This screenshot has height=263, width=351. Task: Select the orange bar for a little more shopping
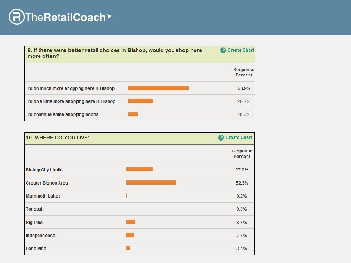point(140,101)
